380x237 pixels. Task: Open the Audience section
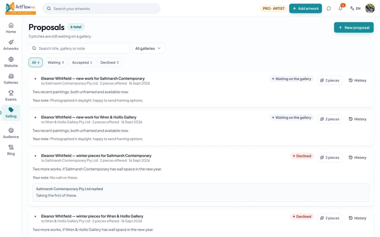click(x=11, y=133)
